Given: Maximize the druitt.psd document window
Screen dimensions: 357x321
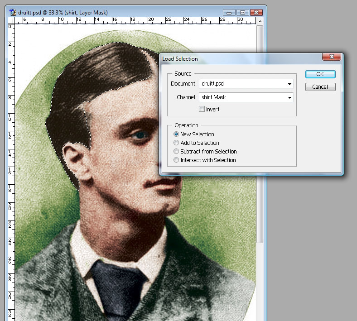Looking at the screenshot, I should point(242,12).
